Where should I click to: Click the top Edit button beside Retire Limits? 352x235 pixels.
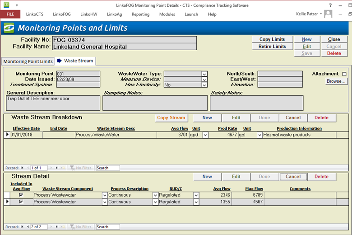[x=307, y=47]
